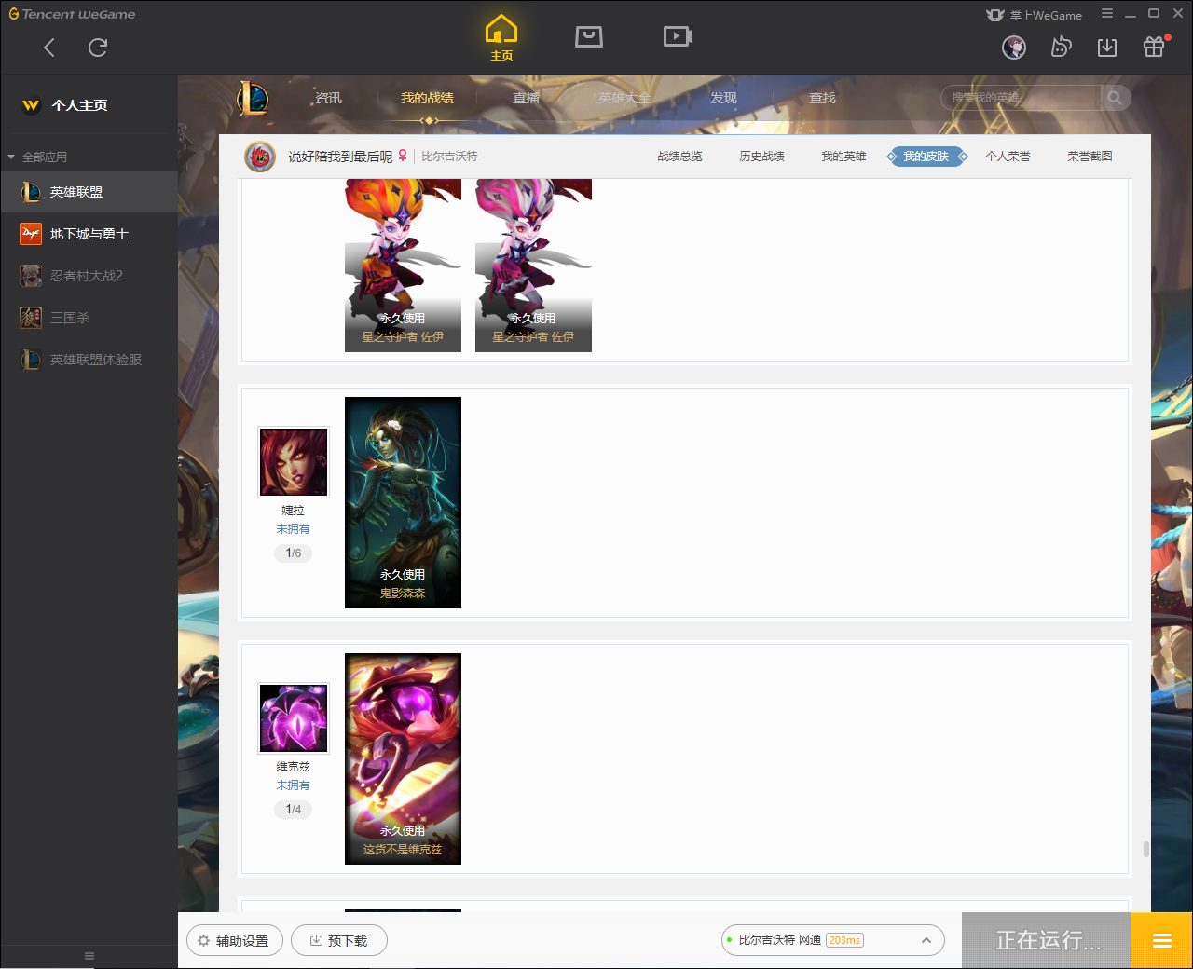Image resolution: width=1193 pixels, height=969 pixels.
Task: Collapse the 全部应用 section
Action: click(37, 157)
